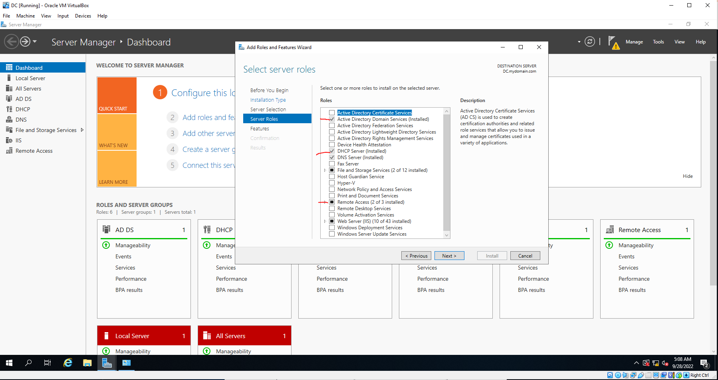Image resolution: width=718 pixels, height=380 pixels.
Task: Click green status icon in AD DS tile
Action: [106, 245]
